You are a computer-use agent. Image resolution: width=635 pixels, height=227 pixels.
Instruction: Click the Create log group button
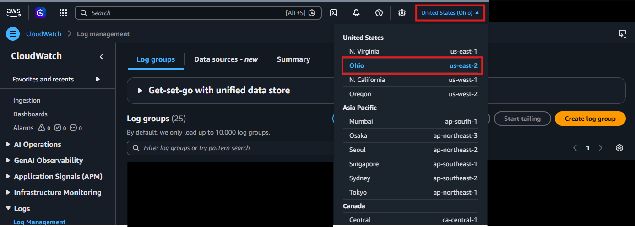click(590, 119)
